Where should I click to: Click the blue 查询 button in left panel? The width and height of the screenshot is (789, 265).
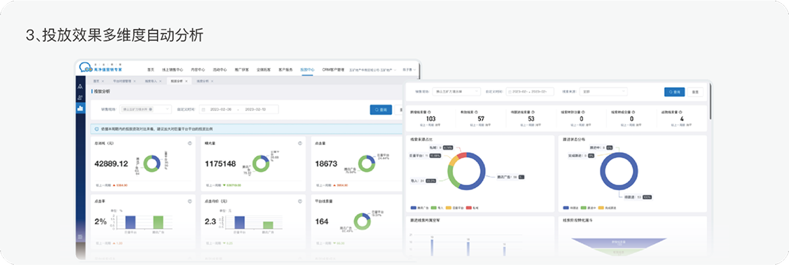tap(381, 110)
